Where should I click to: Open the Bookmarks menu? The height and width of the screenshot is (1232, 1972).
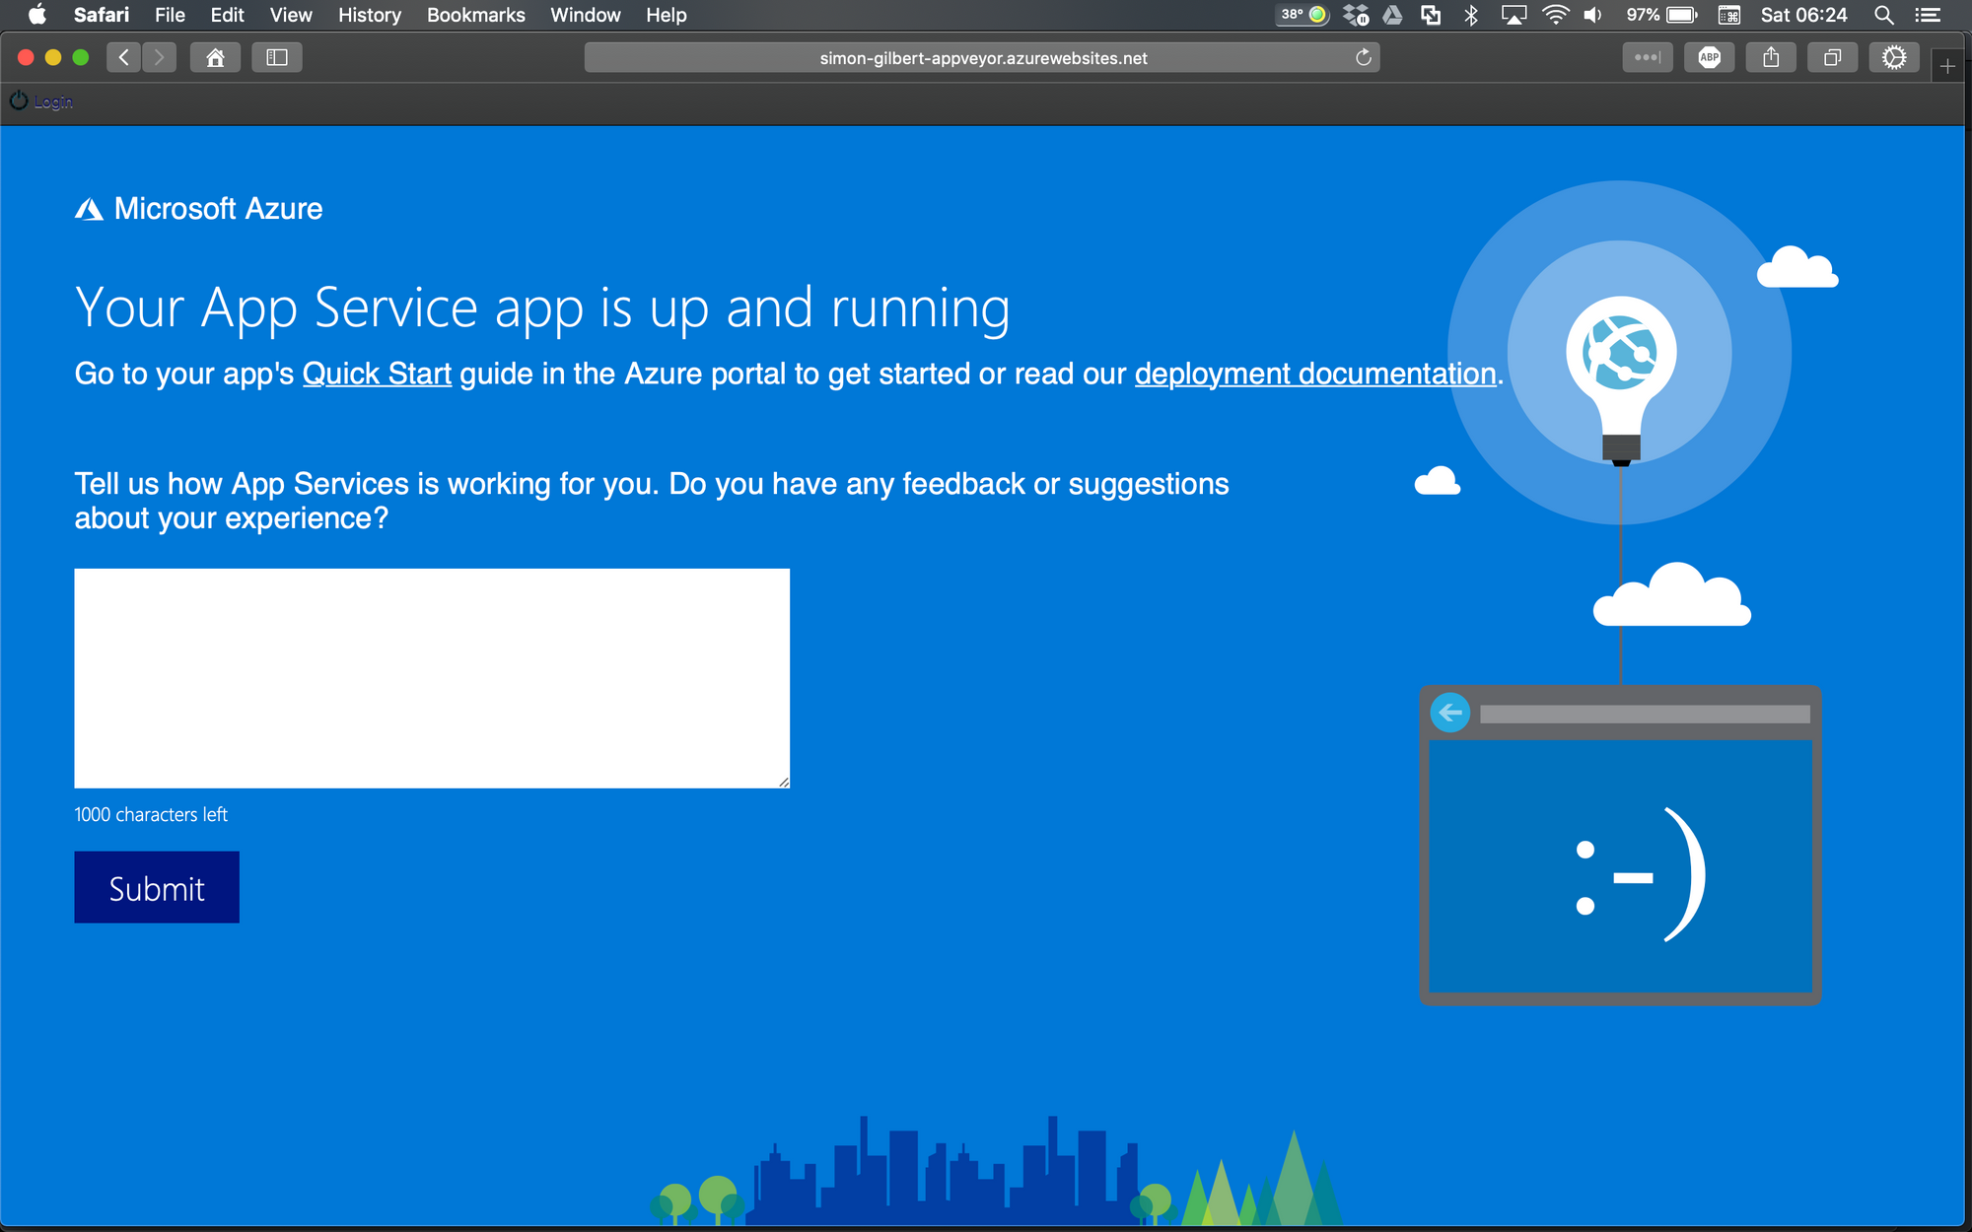coord(476,15)
